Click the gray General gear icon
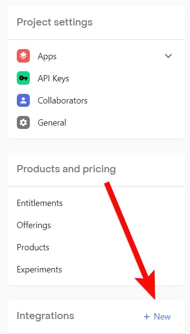Image resolution: width=190 pixels, height=334 pixels. (x=23, y=122)
